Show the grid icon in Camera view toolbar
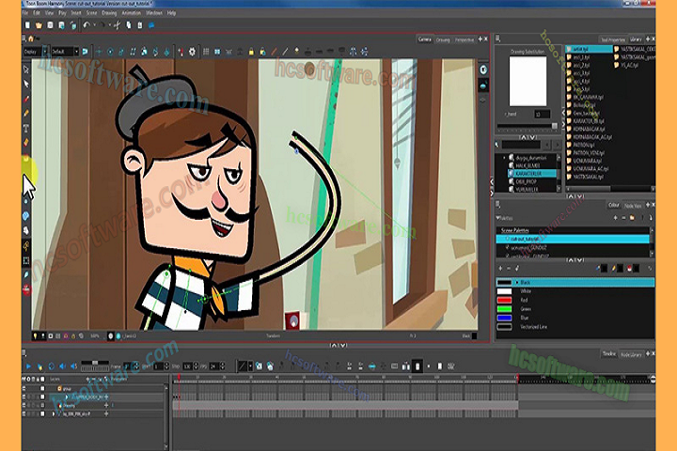This screenshot has height=451, width=677. (x=206, y=52)
